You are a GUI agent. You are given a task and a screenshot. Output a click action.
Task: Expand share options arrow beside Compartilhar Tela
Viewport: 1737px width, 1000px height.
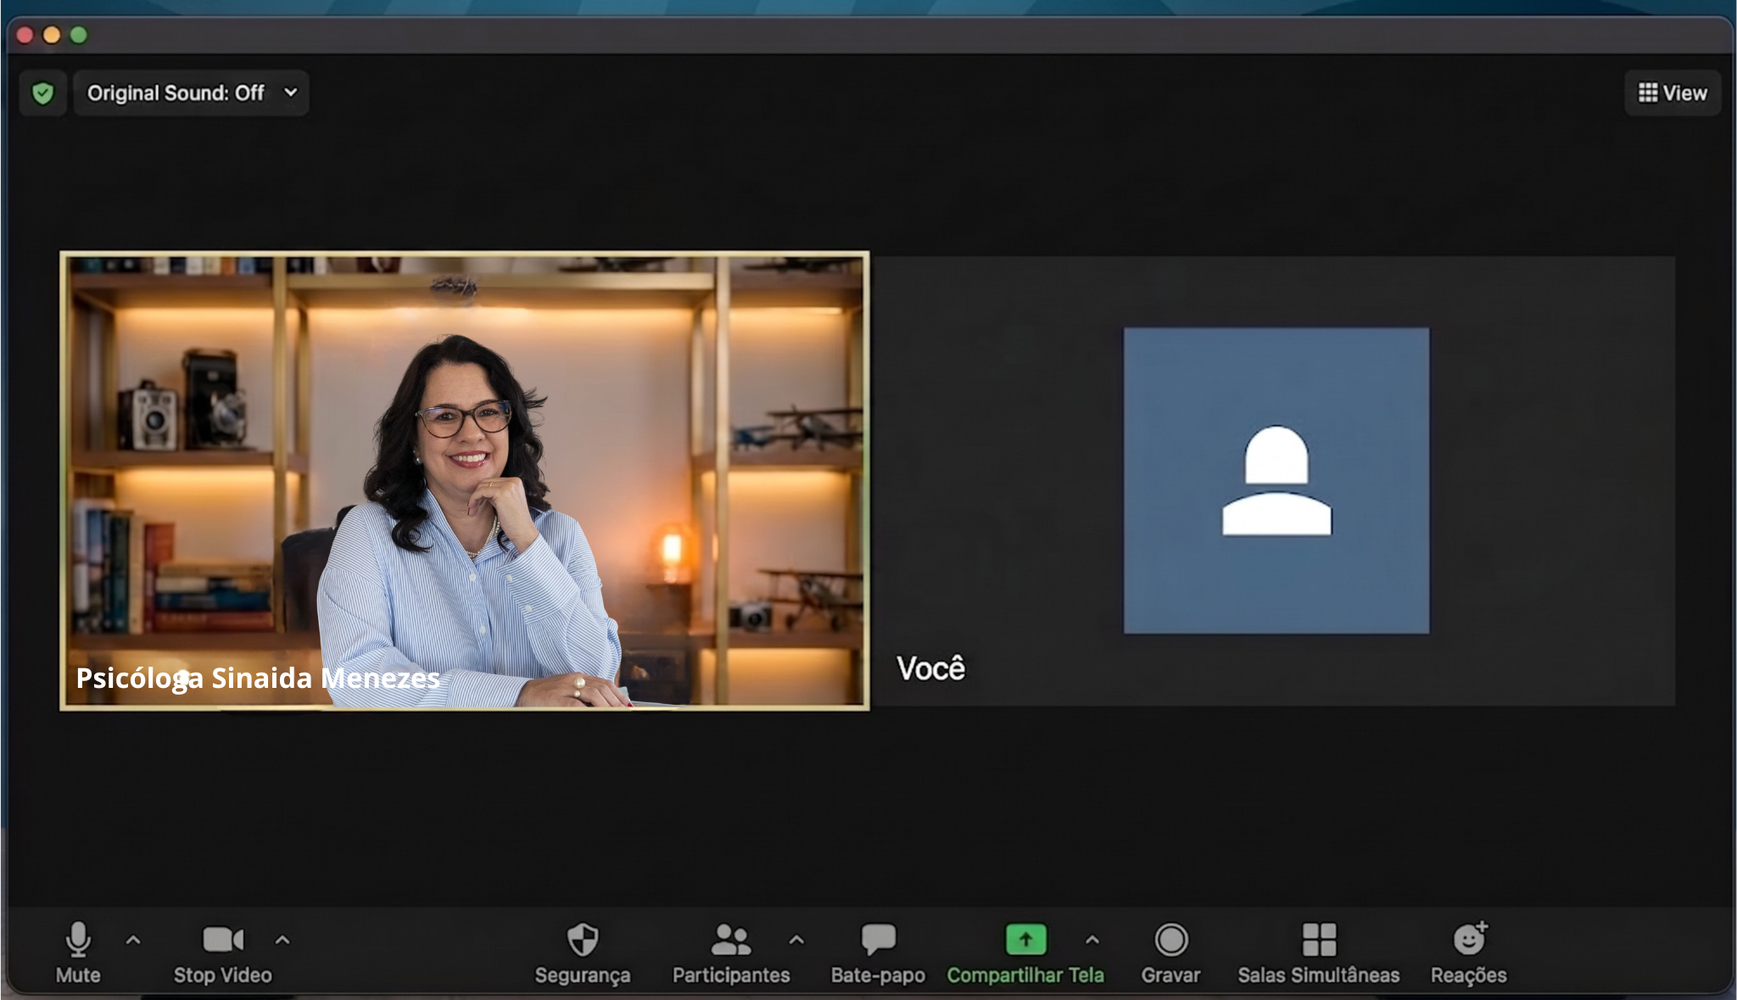click(1092, 940)
